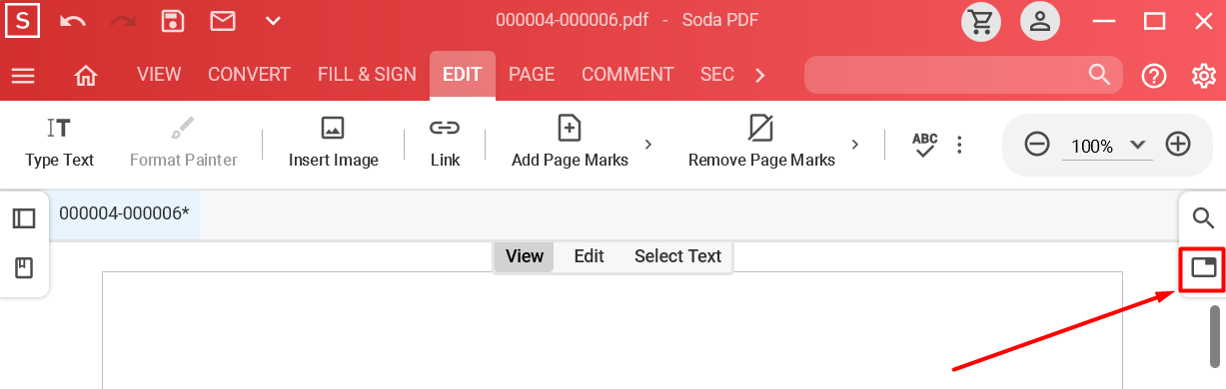This screenshot has width=1226, height=389.
Task: Open the right sidebar panel layout icon
Action: 1204,267
